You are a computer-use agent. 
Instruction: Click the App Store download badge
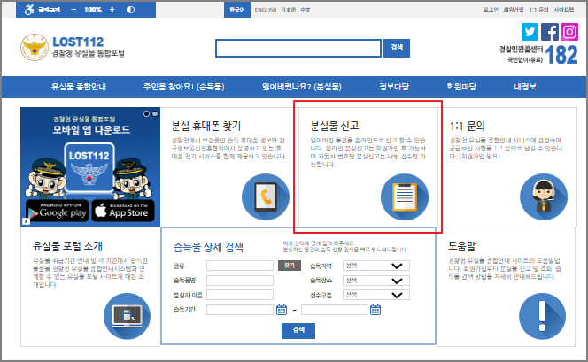tap(123, 211)
